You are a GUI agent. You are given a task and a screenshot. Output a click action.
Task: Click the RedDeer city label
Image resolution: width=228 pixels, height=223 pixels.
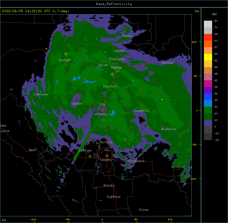117,68
